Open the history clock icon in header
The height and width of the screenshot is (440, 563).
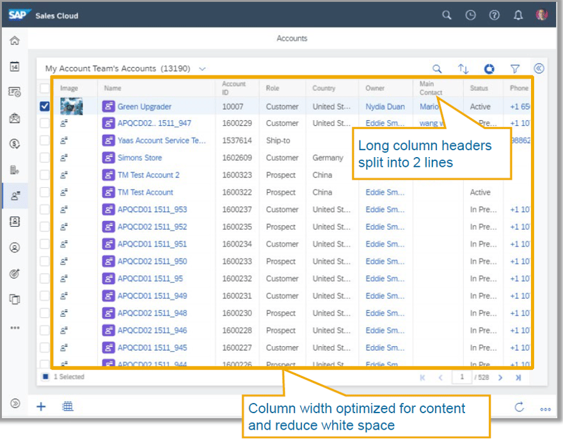[470, 15]
